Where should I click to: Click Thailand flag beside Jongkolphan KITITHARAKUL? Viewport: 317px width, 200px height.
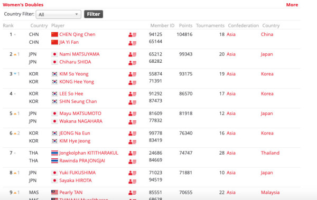click(54, 153)
